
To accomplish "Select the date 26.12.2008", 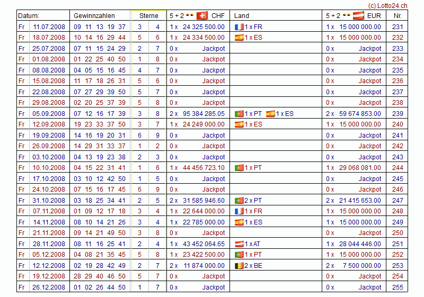I will (49, 287).
